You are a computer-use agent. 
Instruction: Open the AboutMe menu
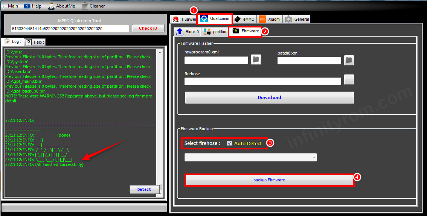(x=61, y=6)
